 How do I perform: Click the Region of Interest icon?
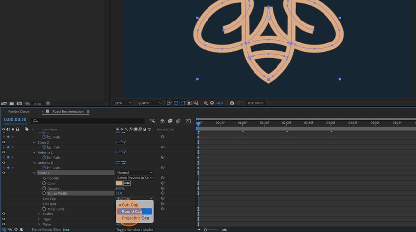[189, 103]
